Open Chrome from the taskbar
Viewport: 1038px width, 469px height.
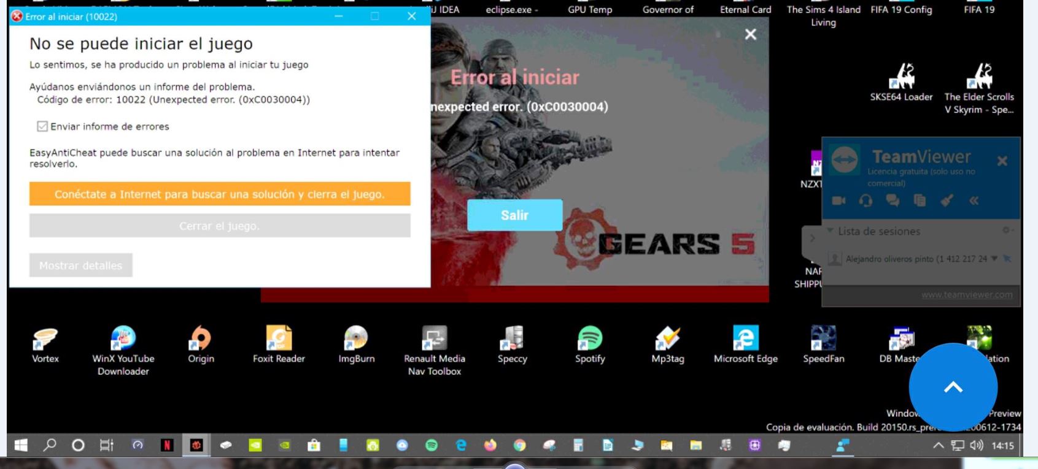[x=520, y=446]
